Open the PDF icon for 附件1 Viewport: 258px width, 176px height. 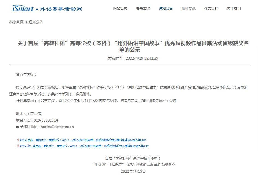18,140
